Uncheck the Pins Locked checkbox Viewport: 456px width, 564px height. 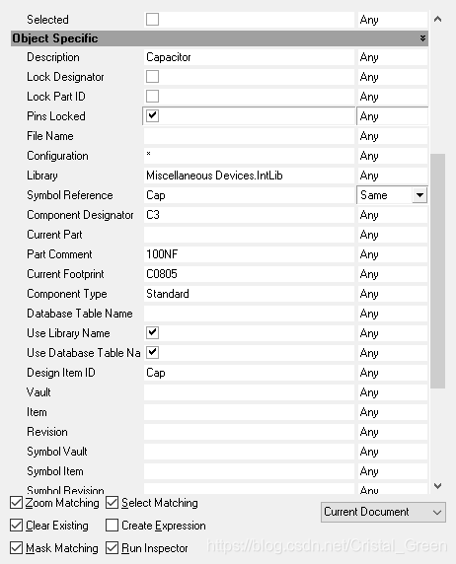pos(152,115)
